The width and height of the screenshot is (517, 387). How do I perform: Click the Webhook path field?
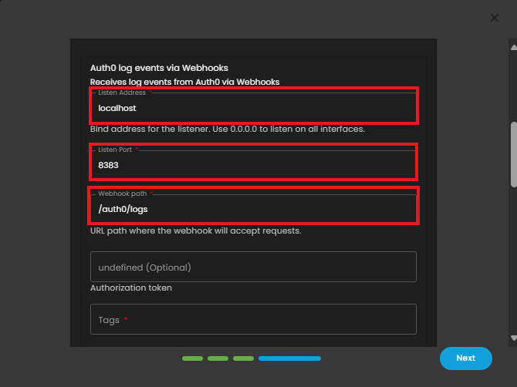click(x=253, y=208)
